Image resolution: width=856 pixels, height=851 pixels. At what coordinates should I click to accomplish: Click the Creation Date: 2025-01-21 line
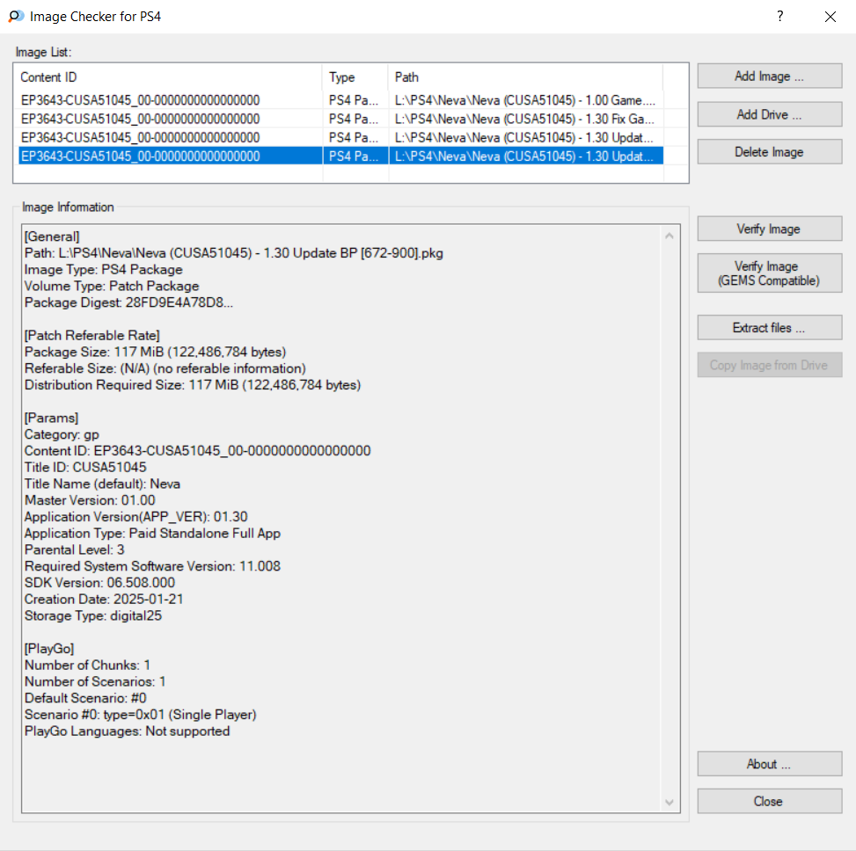[x=104, y=599]
